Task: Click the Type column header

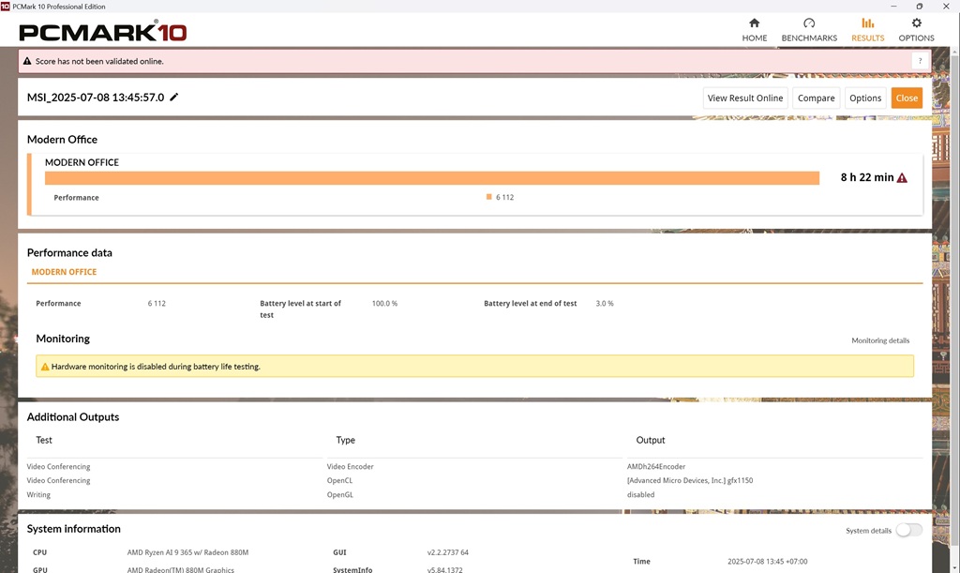Action: [x=345, y=440]
